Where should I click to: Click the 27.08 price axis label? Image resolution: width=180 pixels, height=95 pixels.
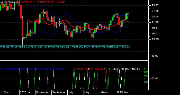pos(152,11)
